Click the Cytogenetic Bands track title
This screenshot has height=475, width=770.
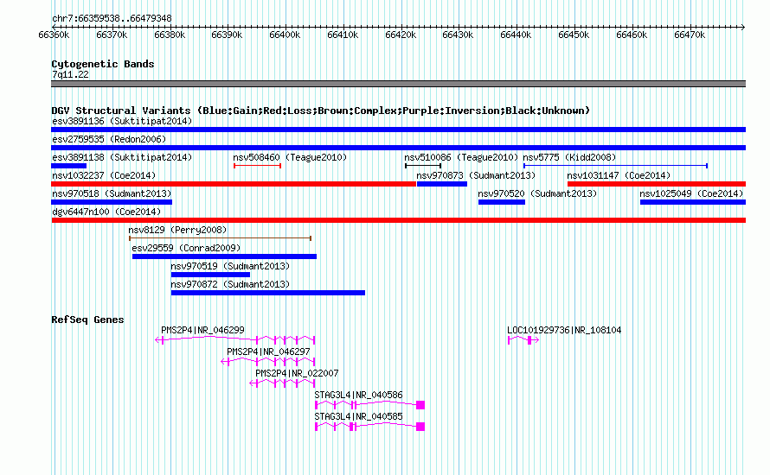103,64
